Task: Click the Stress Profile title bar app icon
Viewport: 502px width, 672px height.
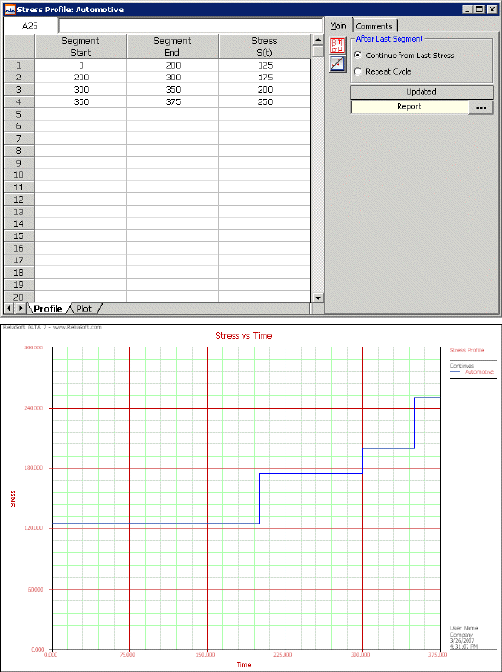Action: point(10,10)
